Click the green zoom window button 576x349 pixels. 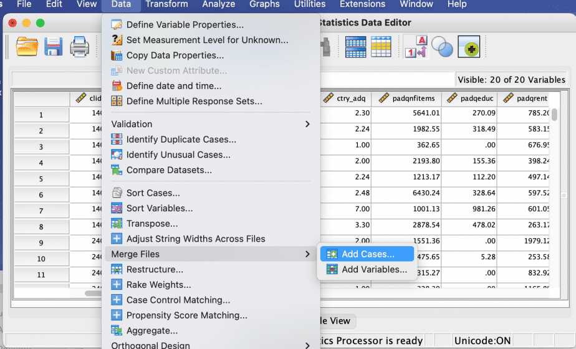tap(41, 23)
